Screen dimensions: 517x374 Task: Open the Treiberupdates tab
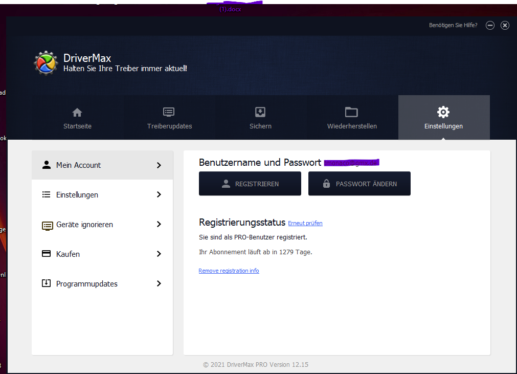tap(169, 118)
